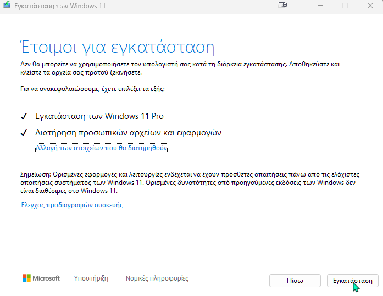Click the line Για να ανακεφαλαιώσουμε, έχετε επιλέξει τα εξής
Viewport: 383px width, 296px height.
(x=92, y=89)
